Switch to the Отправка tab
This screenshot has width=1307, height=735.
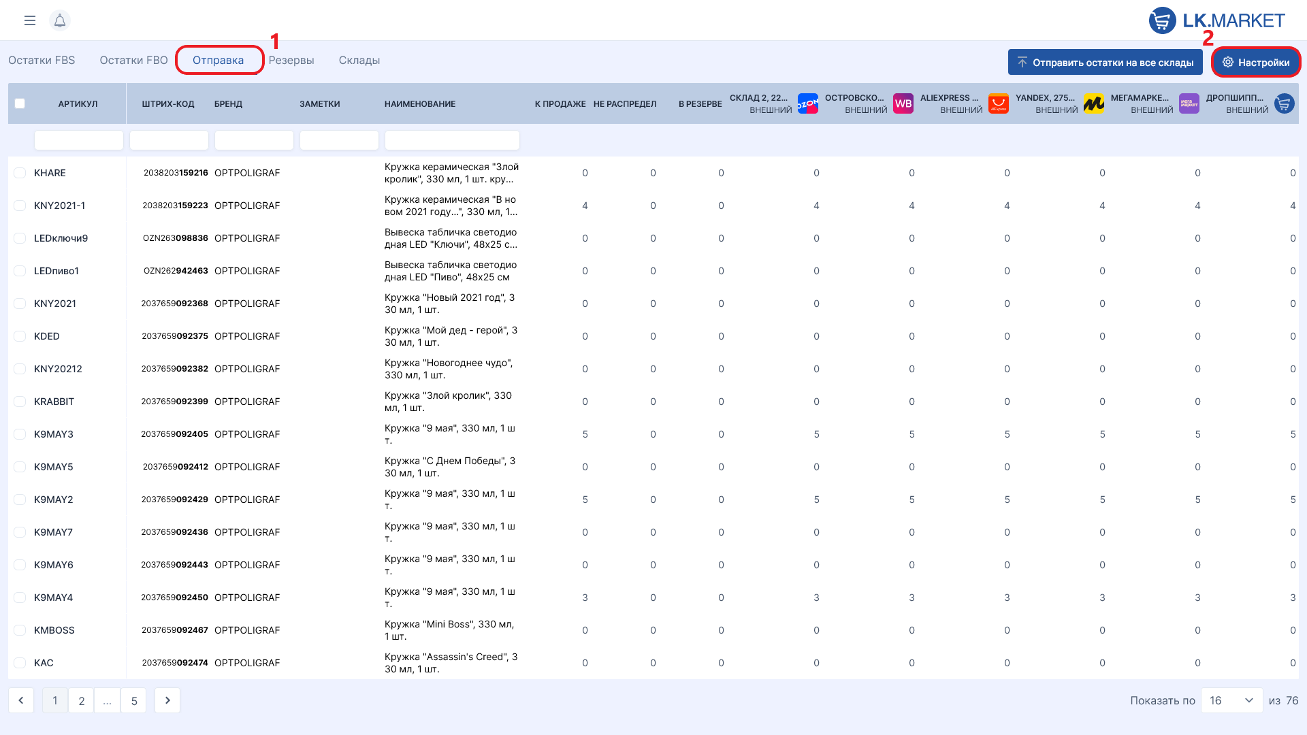pos(218,60)
